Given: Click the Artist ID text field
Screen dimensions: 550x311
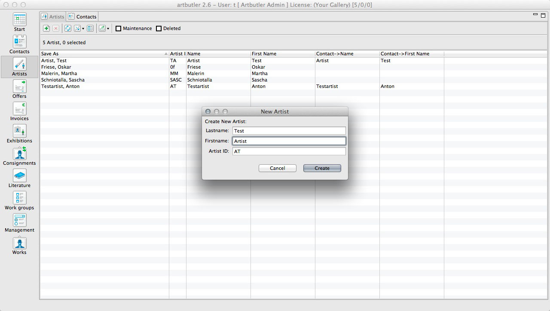Looking at the screenshot, I should (289, 151).
